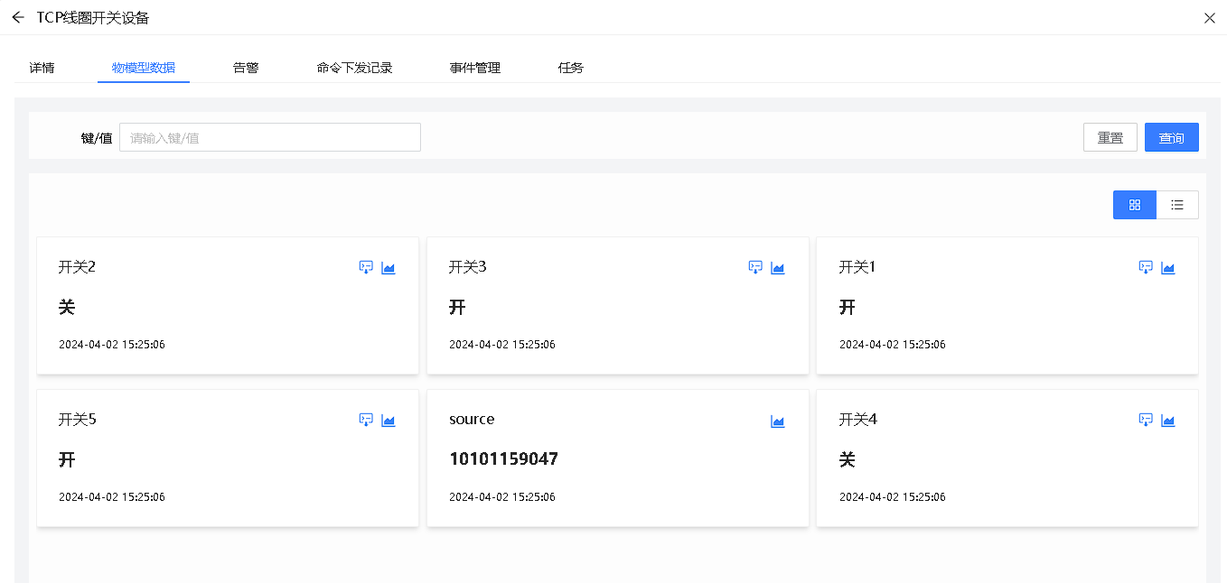This screenshot has height=583, width=1227.
Task: Open the history chart icon for source
Action: tap(778, 421)
